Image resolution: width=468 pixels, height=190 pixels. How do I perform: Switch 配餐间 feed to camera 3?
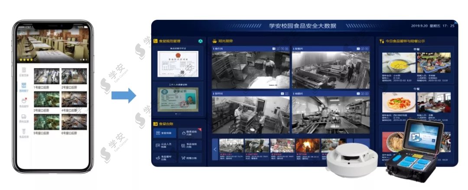(367, 48)
